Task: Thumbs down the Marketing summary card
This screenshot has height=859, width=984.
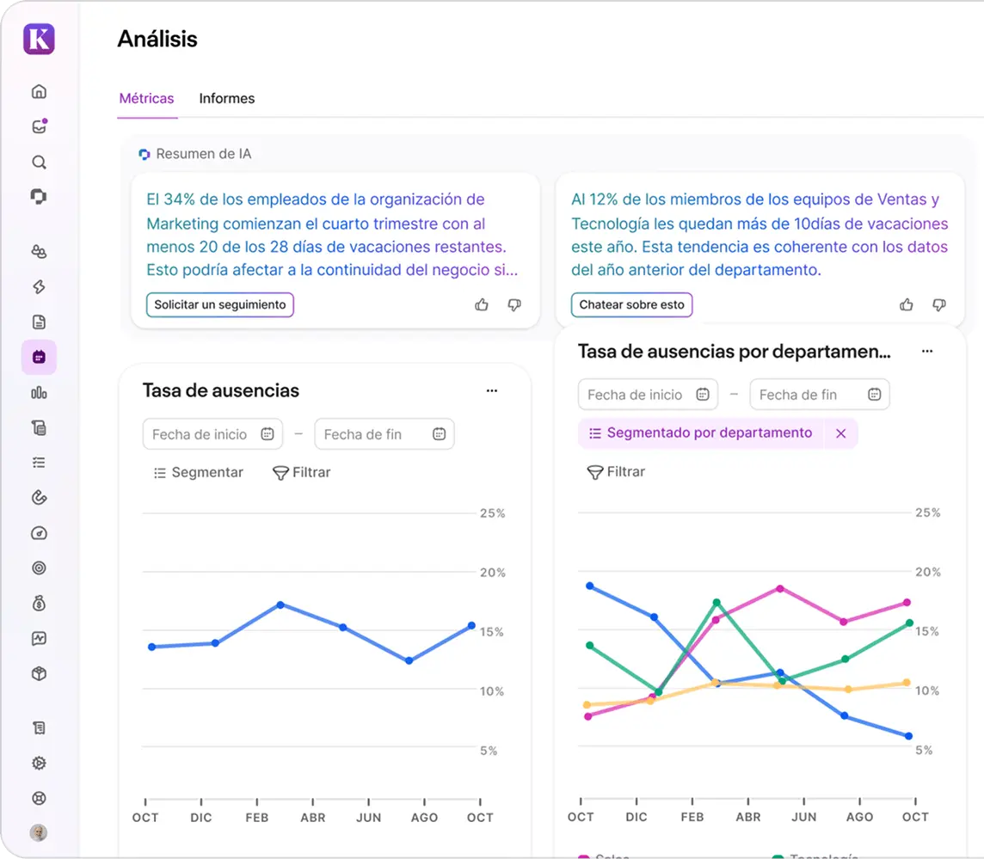Action: 514,305
